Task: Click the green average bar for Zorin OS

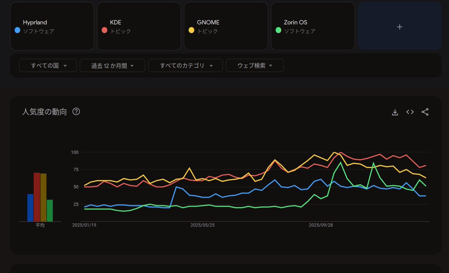Action: [x=50, y=210]
